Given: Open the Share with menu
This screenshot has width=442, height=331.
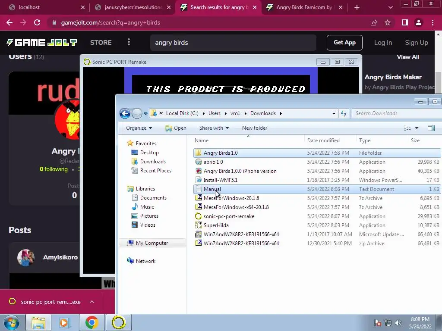Looking at the screenshot, I should [x=214, y=128].
